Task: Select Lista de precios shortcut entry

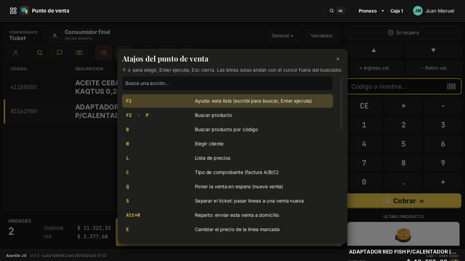Action: point(227,158)
